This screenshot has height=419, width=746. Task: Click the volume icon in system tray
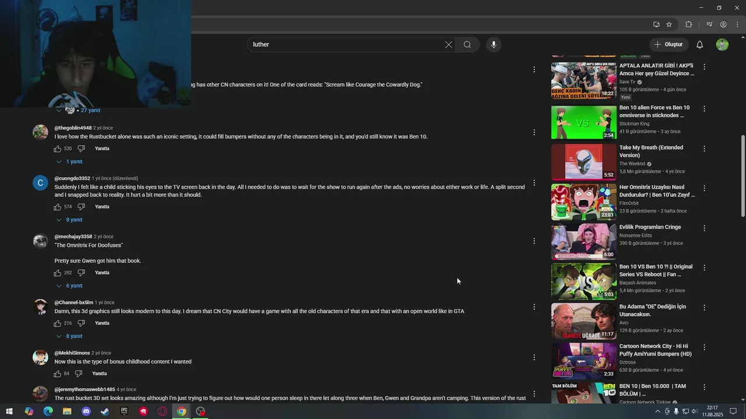[694, 411]
